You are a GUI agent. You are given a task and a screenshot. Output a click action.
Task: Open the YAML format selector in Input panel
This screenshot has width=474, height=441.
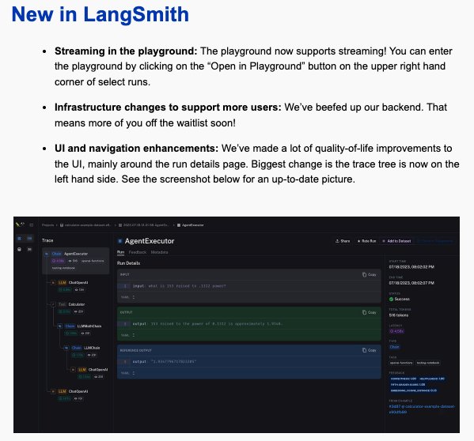pos(128,297)
